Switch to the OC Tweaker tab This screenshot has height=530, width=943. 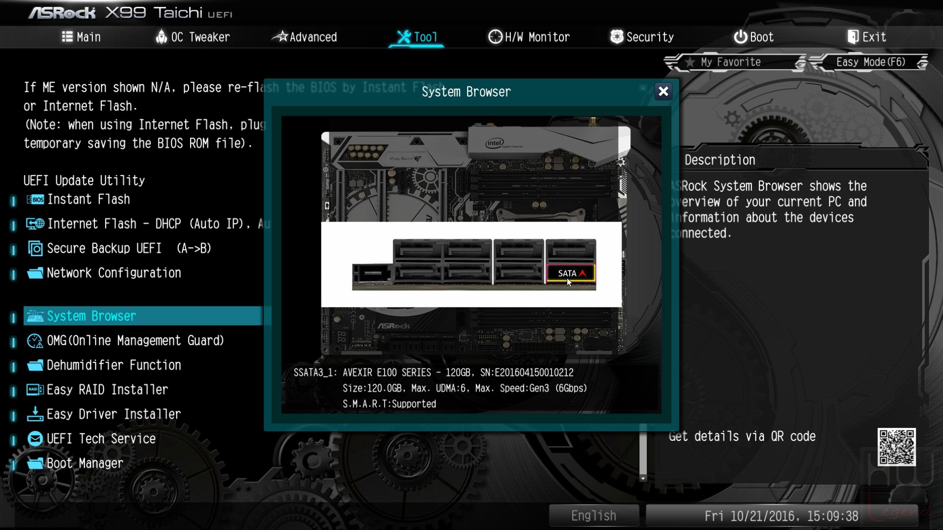click(193, 37)
